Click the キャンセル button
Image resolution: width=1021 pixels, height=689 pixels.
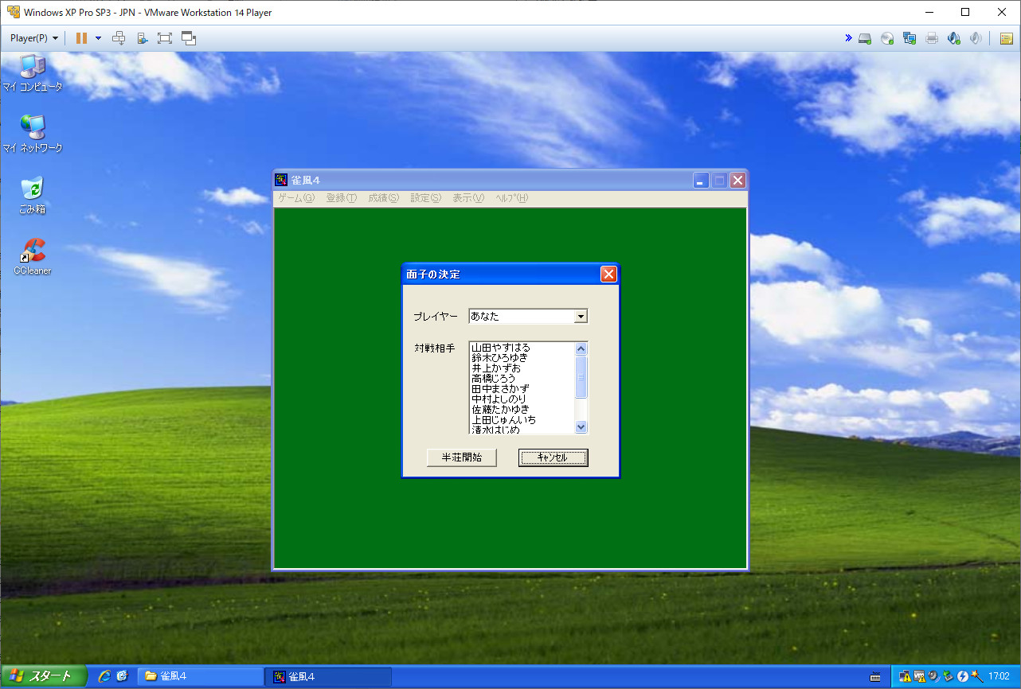pos(553,457)
